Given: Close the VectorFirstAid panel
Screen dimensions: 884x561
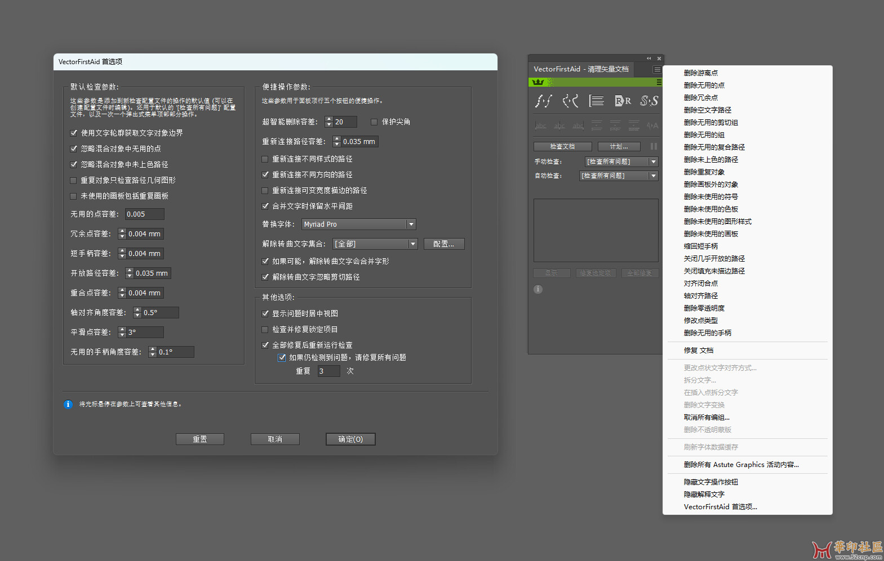Looking at the screenshot, I should click(x=659, y=59).
